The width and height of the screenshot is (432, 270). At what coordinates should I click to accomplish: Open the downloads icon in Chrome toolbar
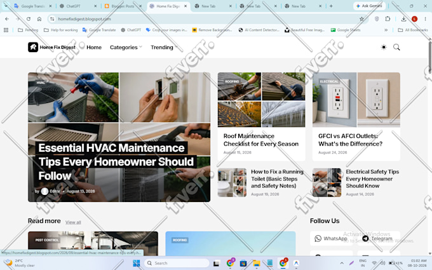pos(403,18)
